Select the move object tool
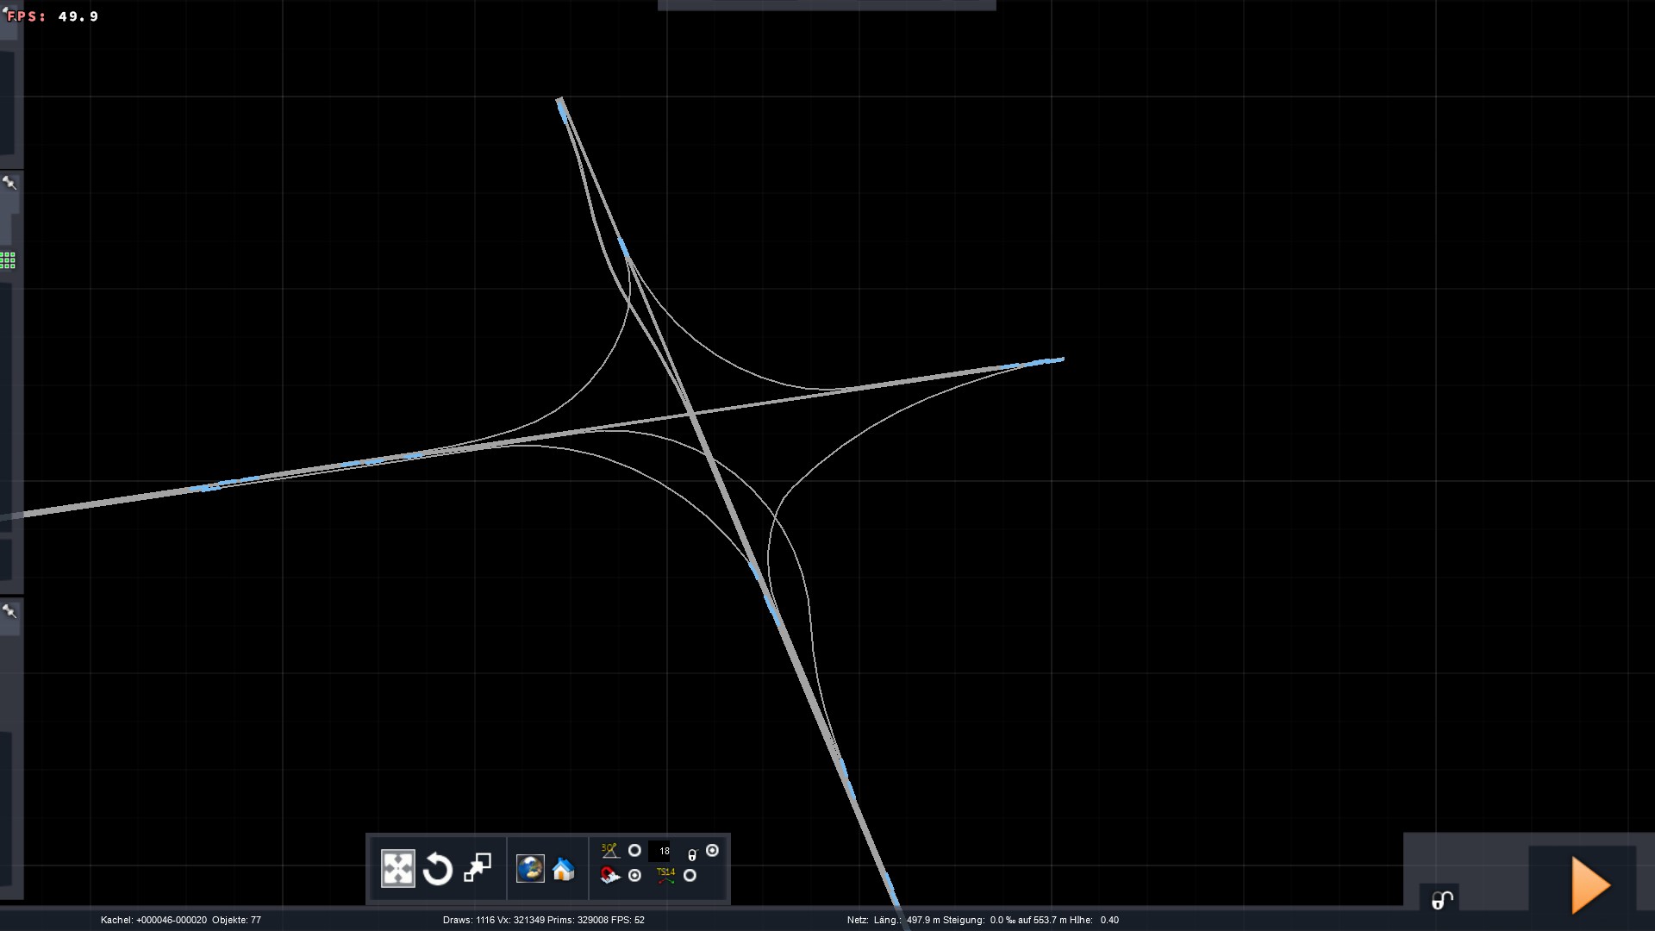The image size is (1655, 931). click(x=397, y=868)
